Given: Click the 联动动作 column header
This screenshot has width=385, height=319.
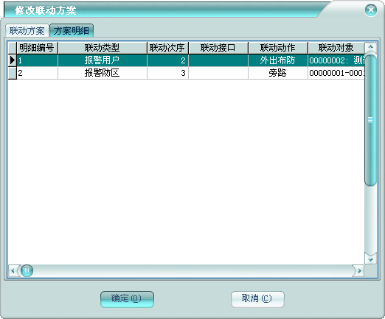Looking at the screenshot, I should point(278,48).
